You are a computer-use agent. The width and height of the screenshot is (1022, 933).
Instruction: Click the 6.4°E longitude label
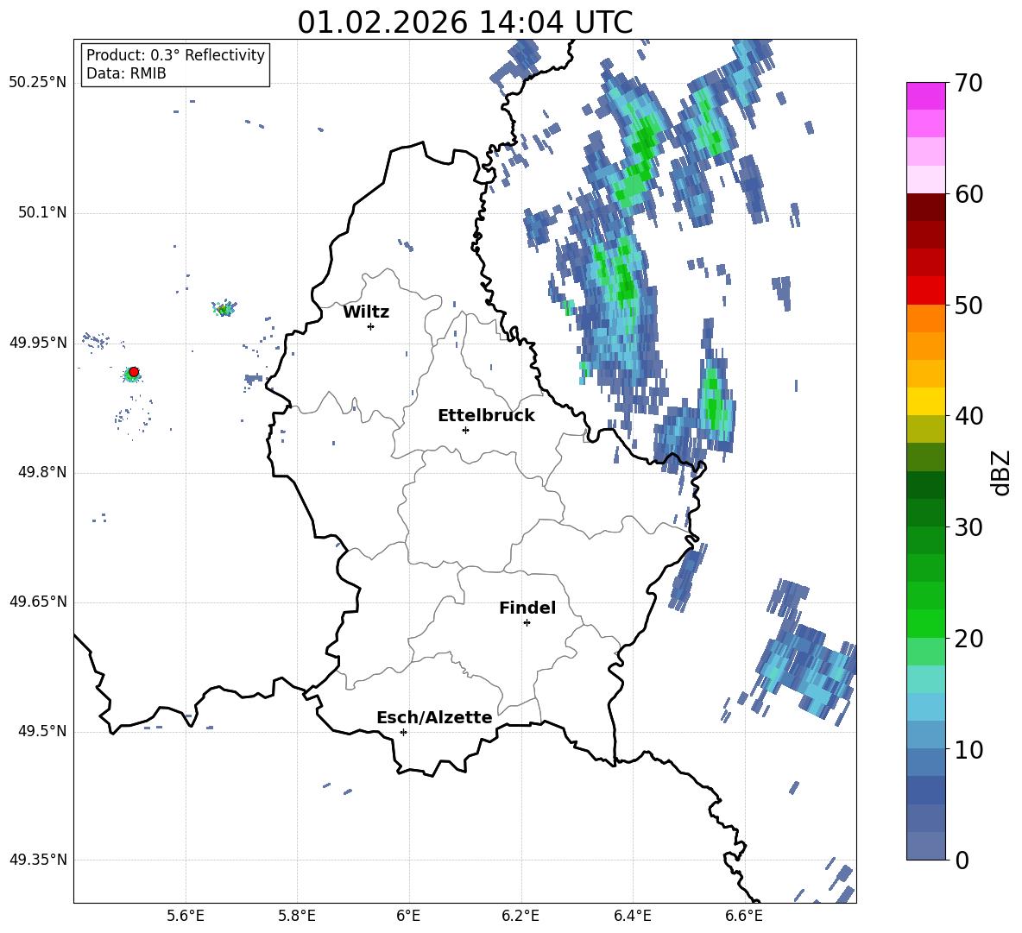pyautogui.click(x=632, y=916)
